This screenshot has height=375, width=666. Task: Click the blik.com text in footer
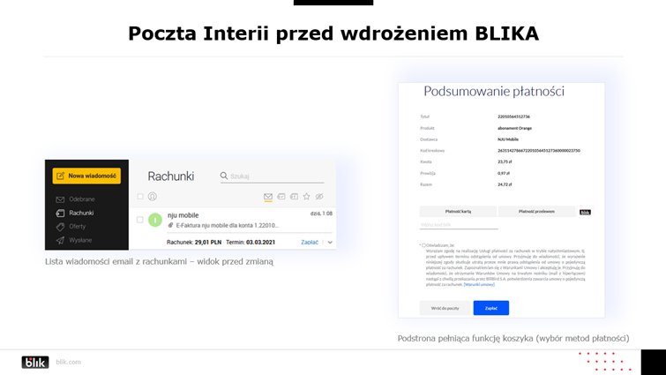click(x=69, y=362)
